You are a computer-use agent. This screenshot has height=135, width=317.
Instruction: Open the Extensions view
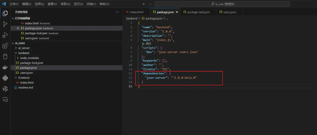coord(5,46)
